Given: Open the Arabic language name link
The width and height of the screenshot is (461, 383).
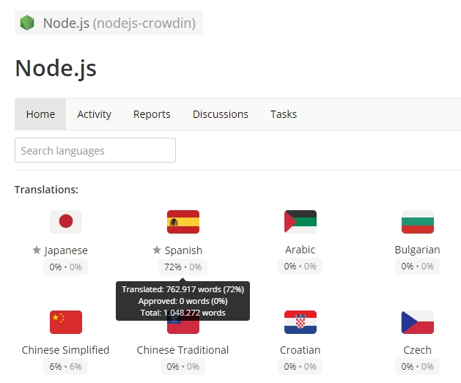Looking at the screenshot, I should [300, 250].
